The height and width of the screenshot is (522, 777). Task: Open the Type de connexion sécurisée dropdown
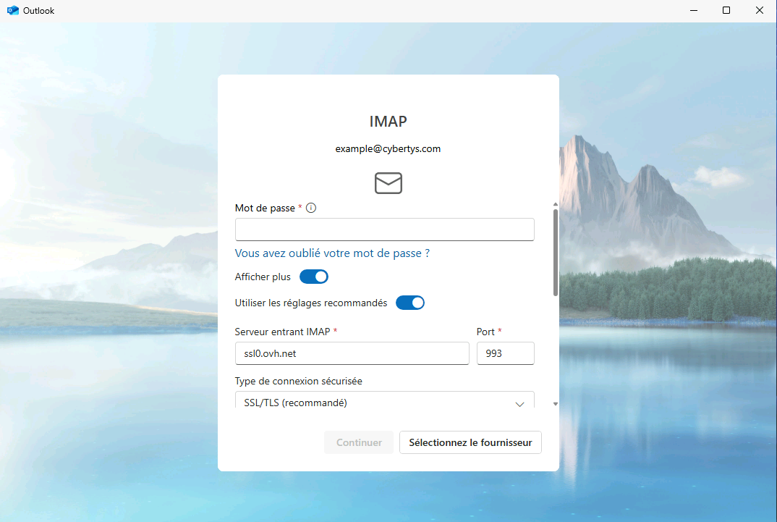pos(384,401)
